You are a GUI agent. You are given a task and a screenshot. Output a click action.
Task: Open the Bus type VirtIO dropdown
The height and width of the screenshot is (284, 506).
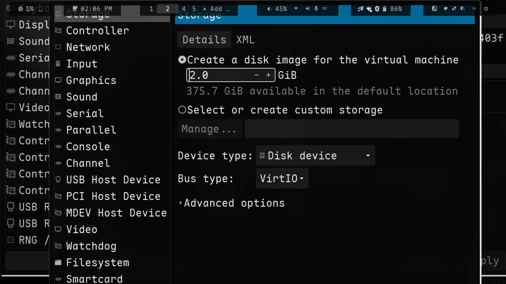click(282, 179)
